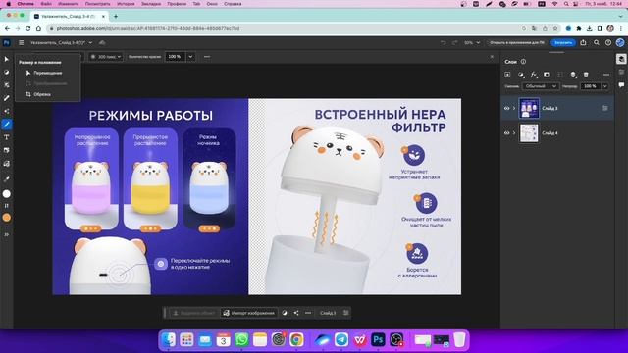Open the brush size 300 пикс dropdown

click(x=106, y=57)
